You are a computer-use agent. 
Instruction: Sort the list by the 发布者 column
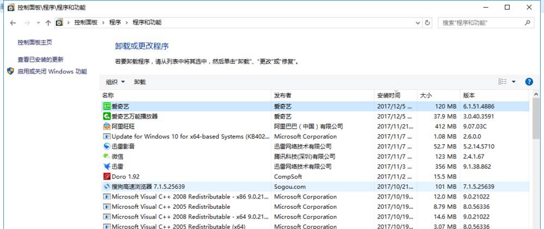[x=323, y=96]
